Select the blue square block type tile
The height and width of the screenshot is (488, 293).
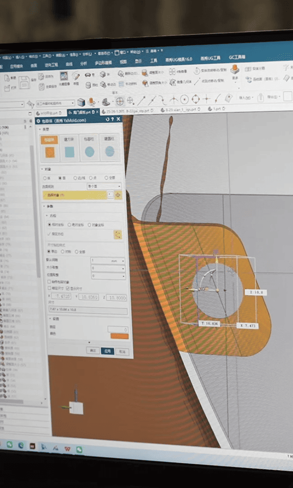[x=69, y=148]
